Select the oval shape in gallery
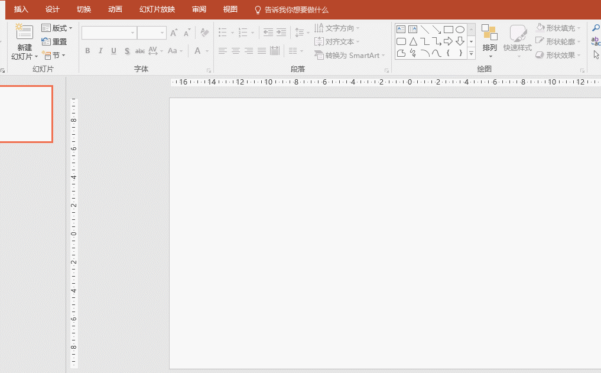601x373 pixels. coord(460,30)
